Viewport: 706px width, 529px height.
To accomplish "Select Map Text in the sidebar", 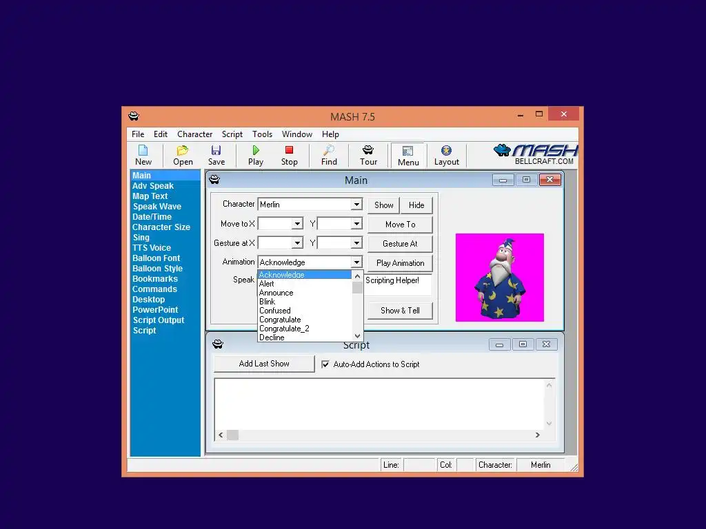I will [150, 196].
